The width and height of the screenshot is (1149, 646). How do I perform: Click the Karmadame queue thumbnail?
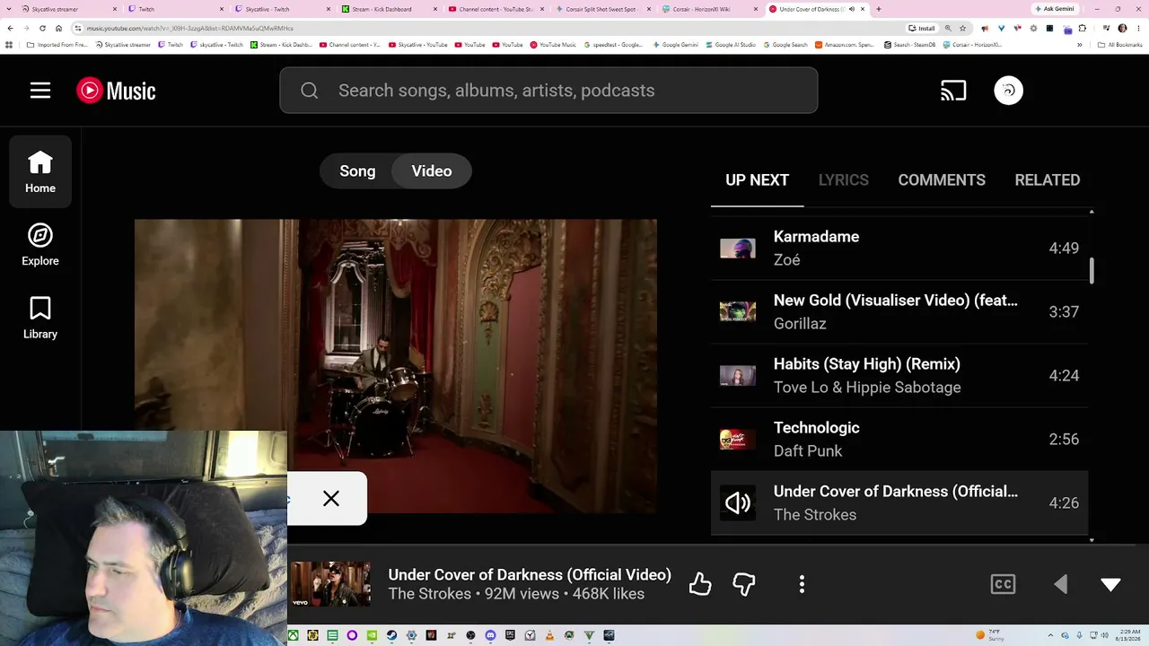738,249
